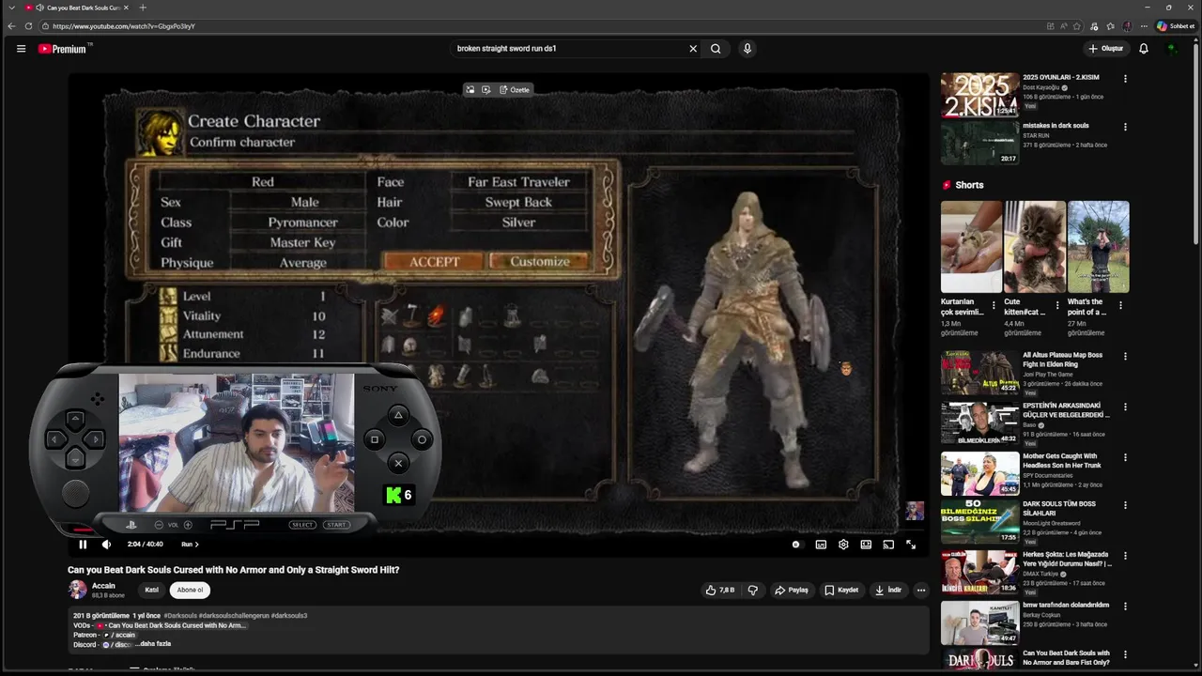The width and height of the screenshot is (1202, 676).
Task: Open the YouTube hamburger guide menu
Action: click(21, 49)
